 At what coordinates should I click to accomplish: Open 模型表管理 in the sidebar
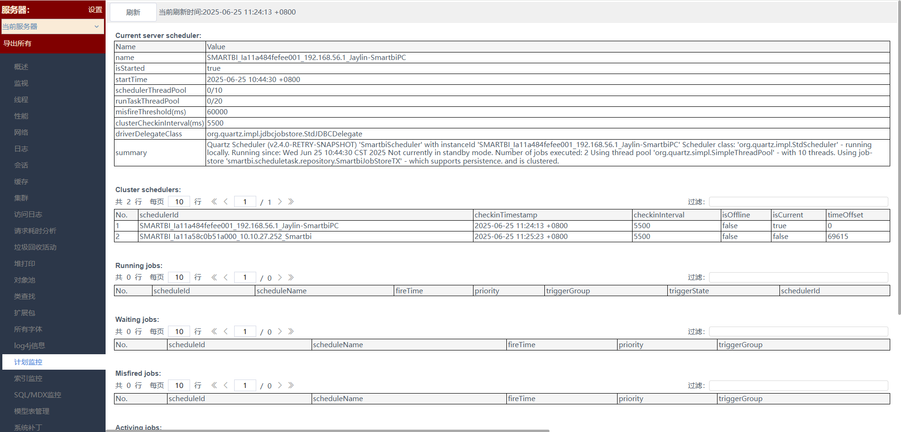tap(31, 411)
